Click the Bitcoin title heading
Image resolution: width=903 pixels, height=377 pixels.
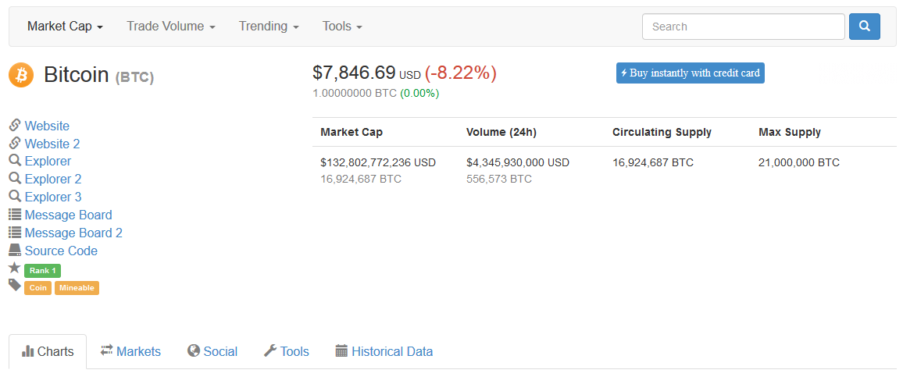77,75
